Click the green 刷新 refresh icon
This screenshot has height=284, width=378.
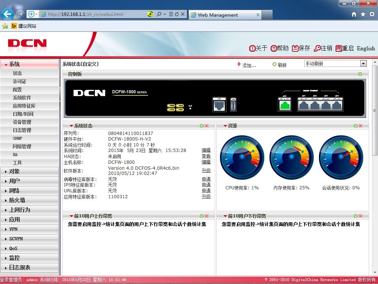click(x=274, y=64)
